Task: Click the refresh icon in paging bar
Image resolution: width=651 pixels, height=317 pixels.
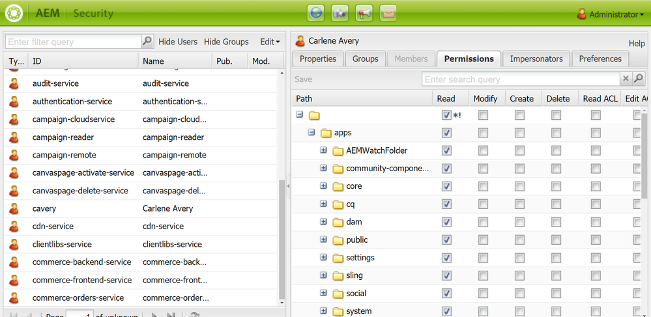Action: pyautogui.click(x=194, y=315)
